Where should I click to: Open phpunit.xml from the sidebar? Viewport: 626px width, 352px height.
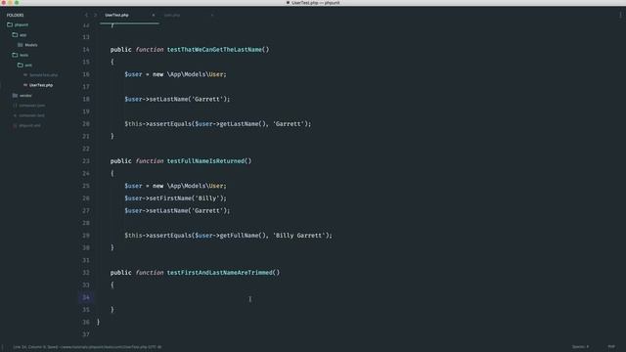point(26,125)
